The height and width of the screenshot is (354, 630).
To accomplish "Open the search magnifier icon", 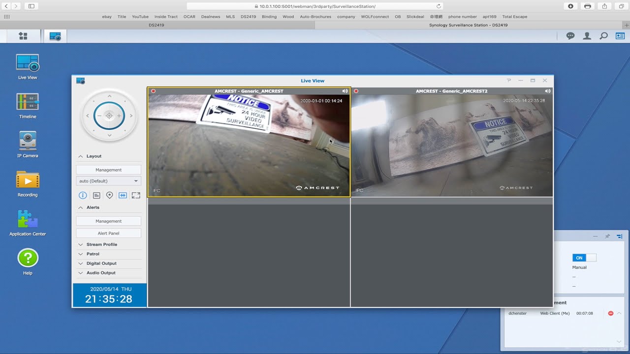I will [x=603, y=36].
